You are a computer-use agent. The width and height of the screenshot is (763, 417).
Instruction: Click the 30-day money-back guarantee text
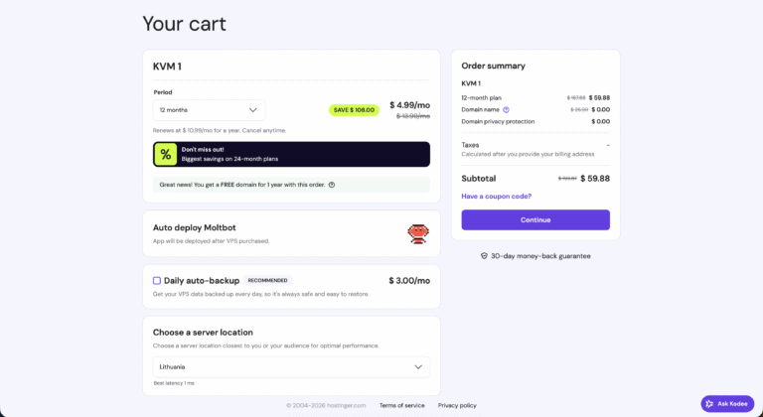541,255
